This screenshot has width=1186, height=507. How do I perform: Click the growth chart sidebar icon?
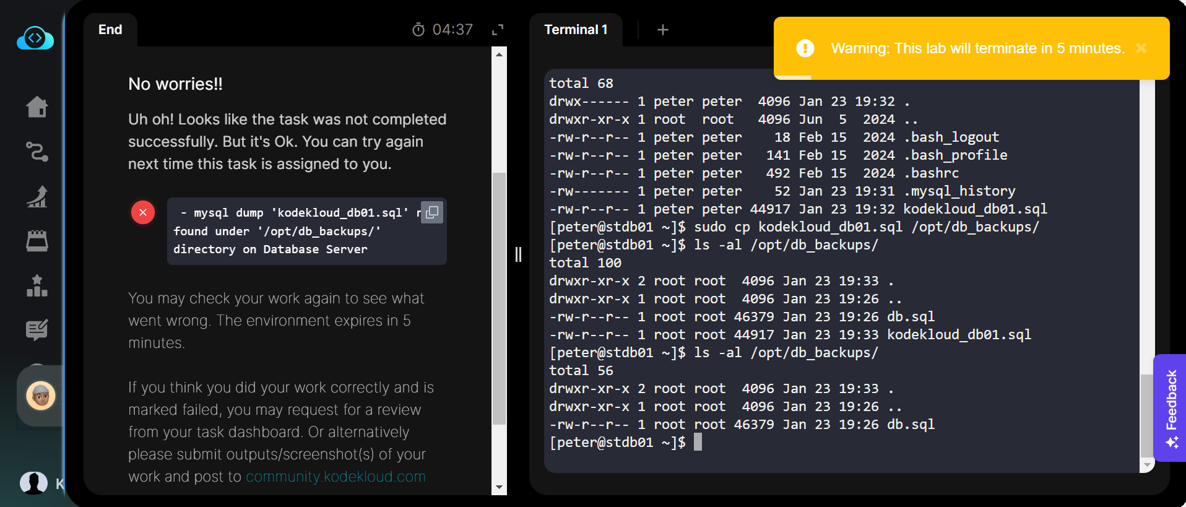[37, 196]
